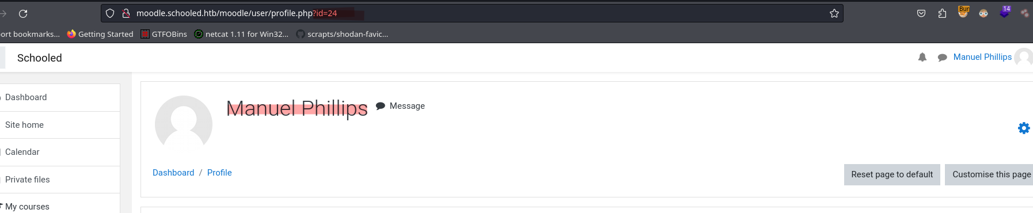Click the Burp extension icon
The width and height of the screenshot is (1033, 213).
coord(963,12)
